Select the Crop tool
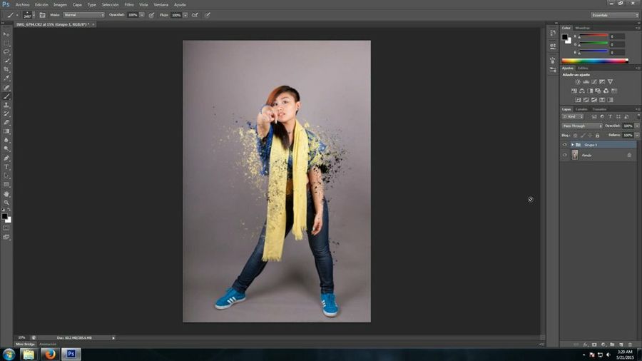 pyautogui.click(x=6, y=69)
